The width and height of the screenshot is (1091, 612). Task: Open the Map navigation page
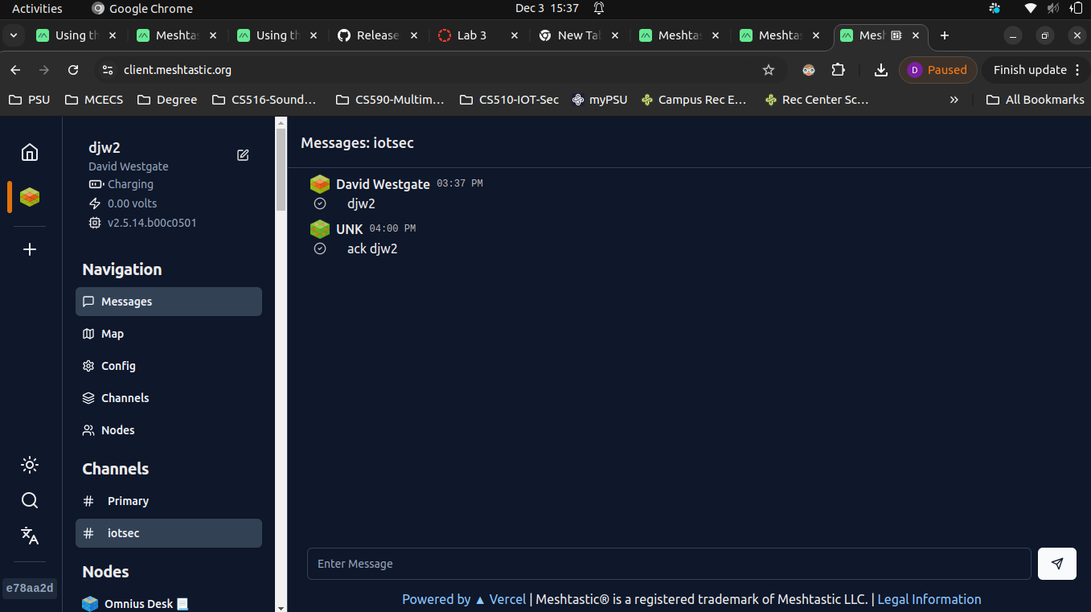click(112, 334)
